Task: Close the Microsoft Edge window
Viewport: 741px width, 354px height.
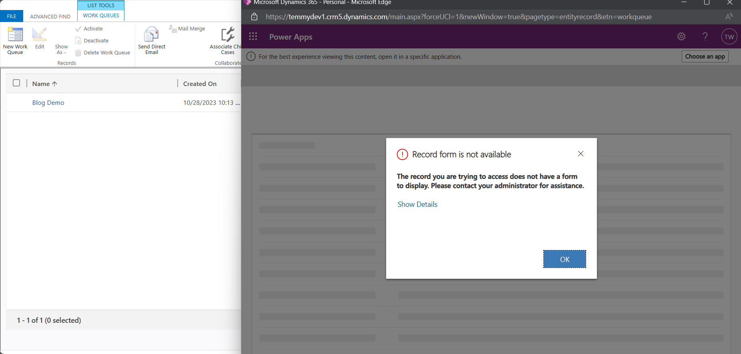Action: pos(730,3)
